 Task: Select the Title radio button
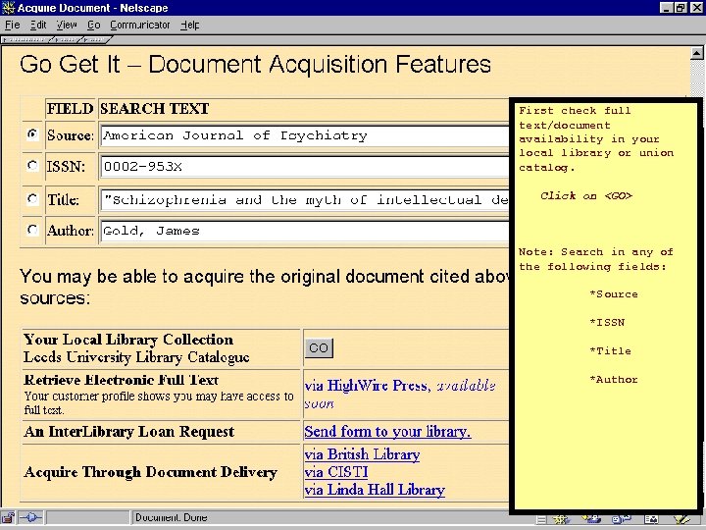coord(32,198)
